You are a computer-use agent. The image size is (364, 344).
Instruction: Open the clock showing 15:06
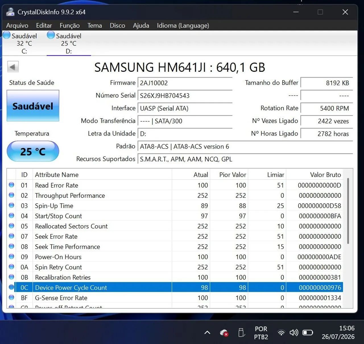point(338,332)
